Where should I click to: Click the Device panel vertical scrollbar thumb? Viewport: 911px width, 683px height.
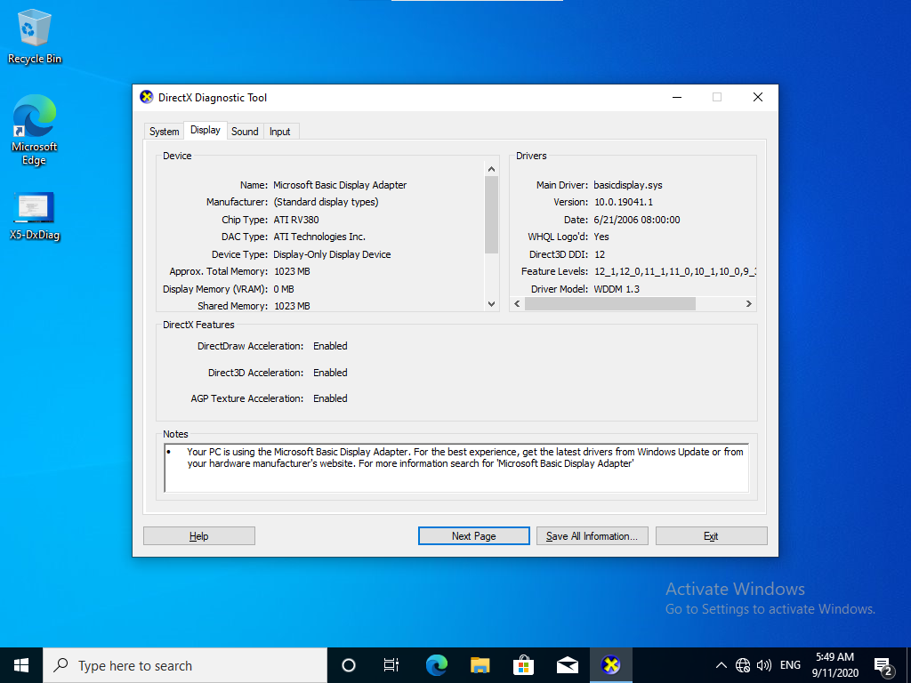[491, 214]
